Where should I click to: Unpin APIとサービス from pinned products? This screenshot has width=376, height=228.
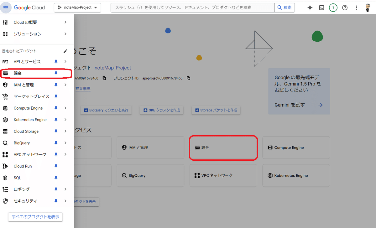coord(56,62)
